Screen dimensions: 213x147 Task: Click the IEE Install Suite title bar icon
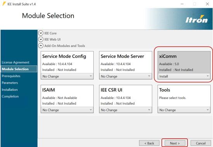point(4,4)
